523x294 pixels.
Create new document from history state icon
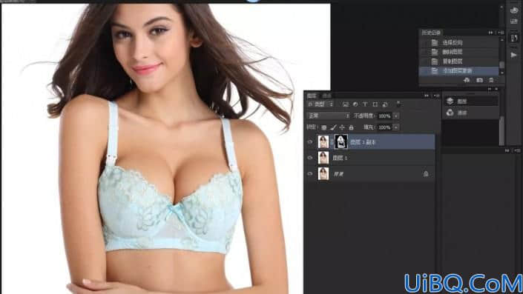467,80
